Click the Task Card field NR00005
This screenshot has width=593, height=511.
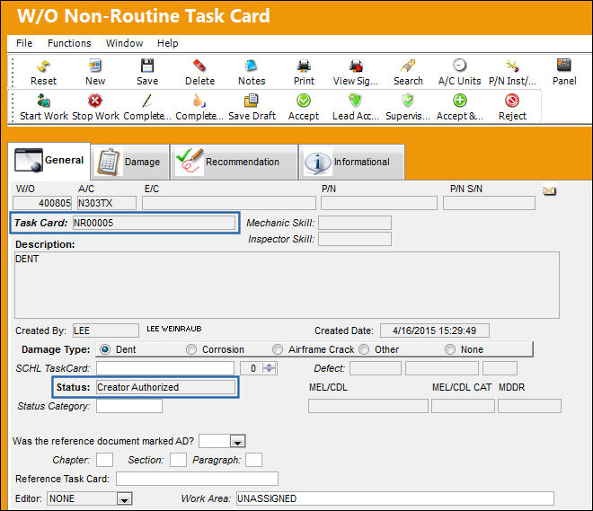(x=154, y=223)
